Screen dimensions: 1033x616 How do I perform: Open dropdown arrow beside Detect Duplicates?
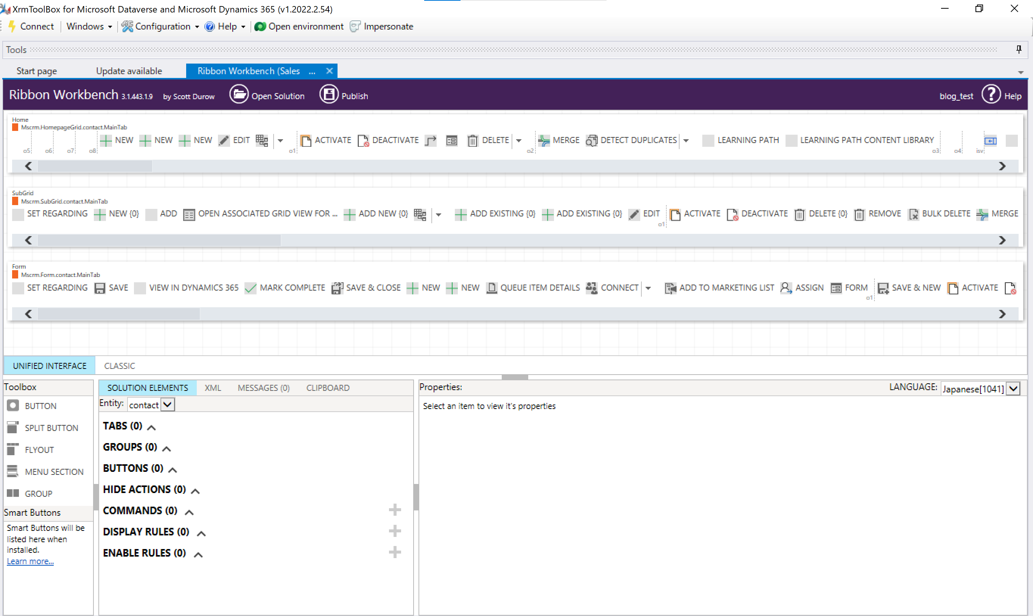click(686, 141)
